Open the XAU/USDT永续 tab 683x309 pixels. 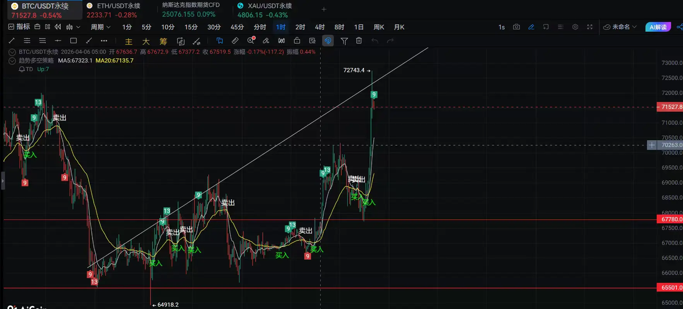pyautogui.click(x=265, y=10)
